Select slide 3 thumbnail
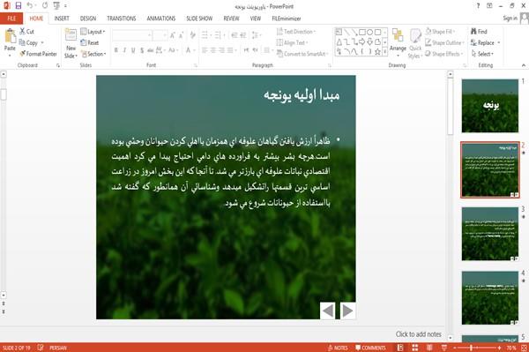Image resolution: width=529 pixels, height=352 pixels. (x=490, y=234)
